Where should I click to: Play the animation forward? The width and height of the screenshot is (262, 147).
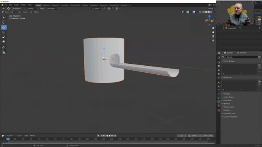pos(110,136)
